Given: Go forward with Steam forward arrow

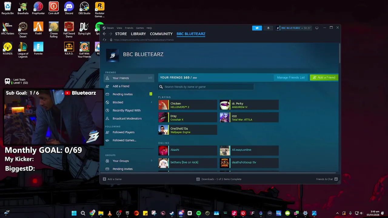Looking at the screenshot, I should (x=111, y=34).
